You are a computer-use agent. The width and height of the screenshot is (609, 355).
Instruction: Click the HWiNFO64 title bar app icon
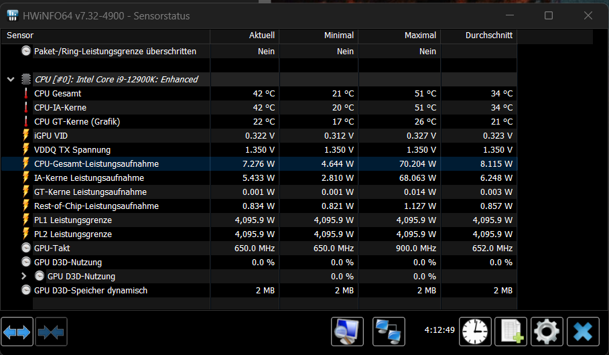(x=13, y=15)
